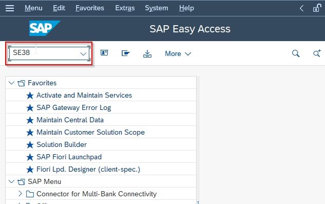Open SAP Fiori Launchpad favorite
325x204 pixels.
pos(69,157)
